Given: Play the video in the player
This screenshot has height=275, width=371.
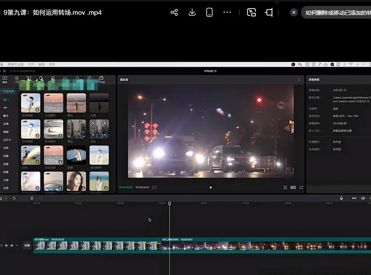Looking at the screenshot, I should (x=211, y=187).
